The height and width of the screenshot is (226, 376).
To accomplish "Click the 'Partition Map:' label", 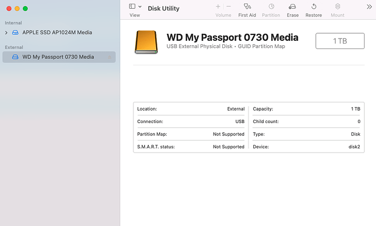I will (152, 134).
